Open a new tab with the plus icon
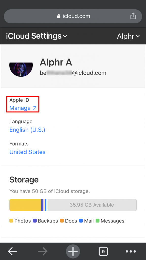Screen dimensions: 146x260 tap(73, 251)
